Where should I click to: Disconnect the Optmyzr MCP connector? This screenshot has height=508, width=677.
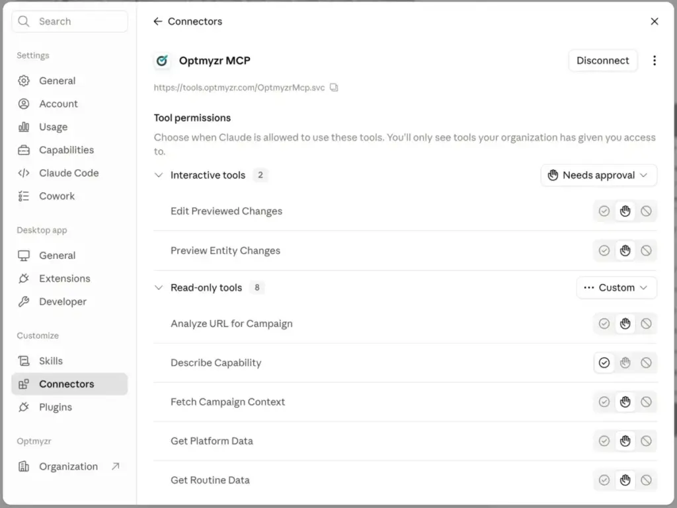pos(603,61)
